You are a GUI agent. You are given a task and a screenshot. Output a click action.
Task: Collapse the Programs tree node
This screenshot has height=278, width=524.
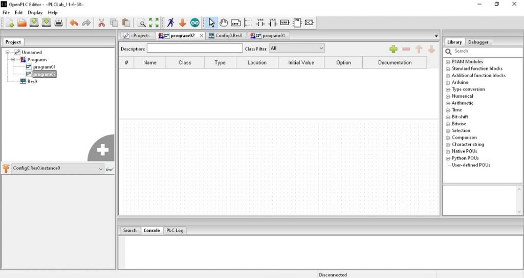pyautogui.click(x=13, y=60)
